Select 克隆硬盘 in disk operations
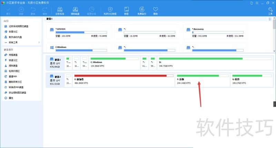Screen dimensions: 276x148 pos(13,55)
